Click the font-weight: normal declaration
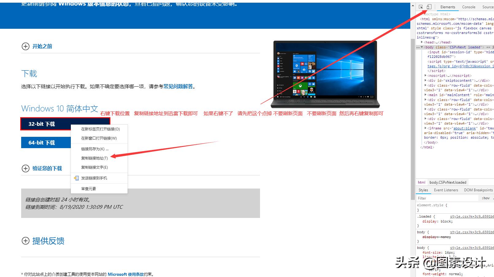The width and height of the screenshot is (494, 277). pos(442,274)
